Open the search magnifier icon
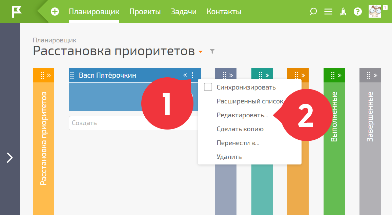This screenshot has width=392, height=215. tap(313, 12)
